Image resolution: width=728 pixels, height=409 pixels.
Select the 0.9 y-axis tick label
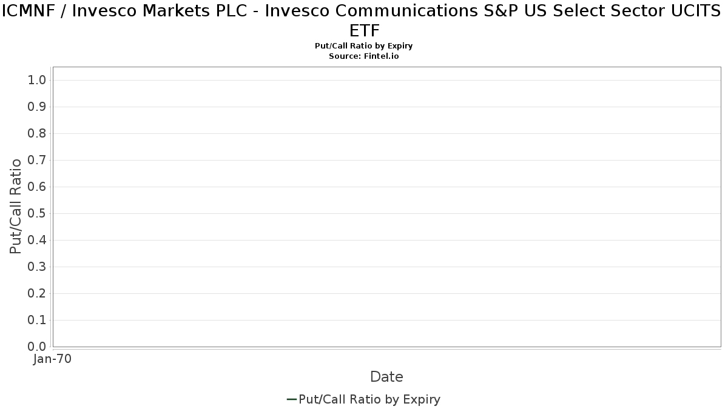click(37, 107)
